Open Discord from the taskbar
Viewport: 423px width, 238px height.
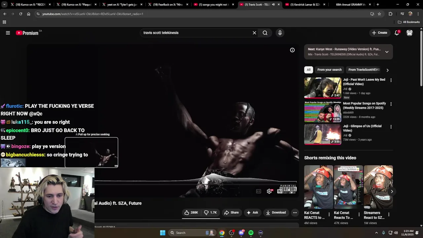click(x=241, y=233)
